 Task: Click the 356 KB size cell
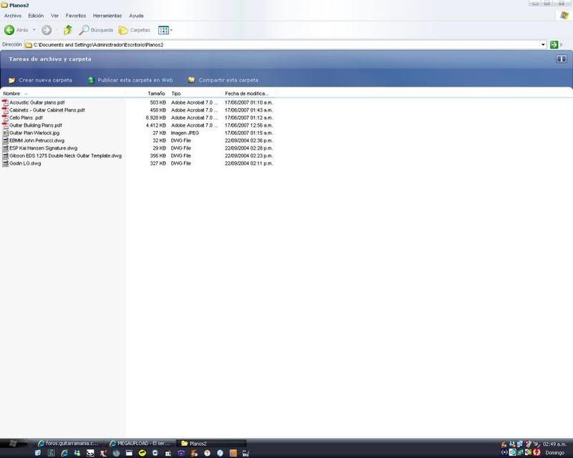(158, 155)
